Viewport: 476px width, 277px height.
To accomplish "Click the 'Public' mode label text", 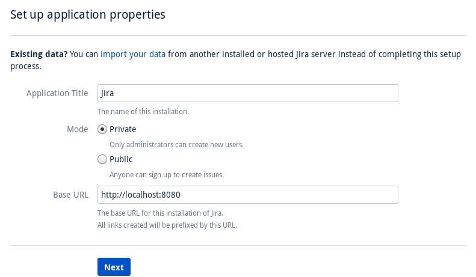I will 121,159.
